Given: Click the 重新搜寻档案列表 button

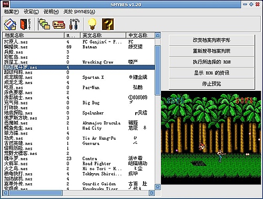Looking at the screenshot, I should tap(211, 51).
